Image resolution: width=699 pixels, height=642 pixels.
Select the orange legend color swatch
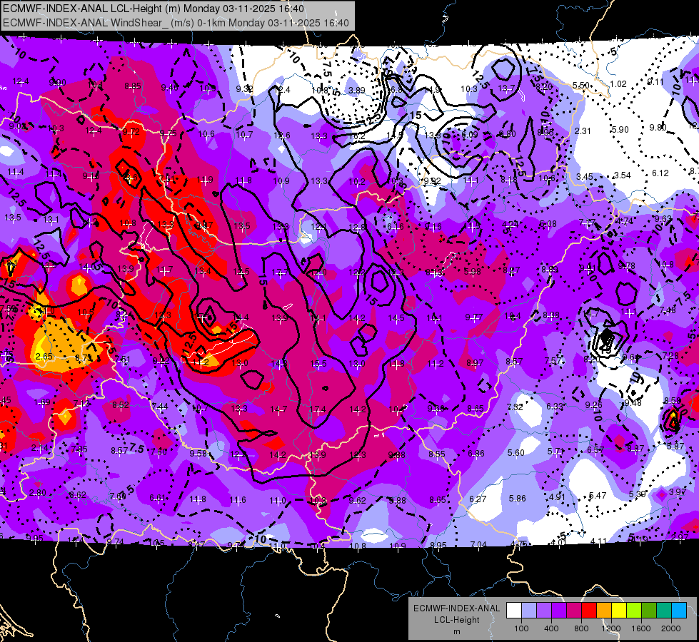604,611
